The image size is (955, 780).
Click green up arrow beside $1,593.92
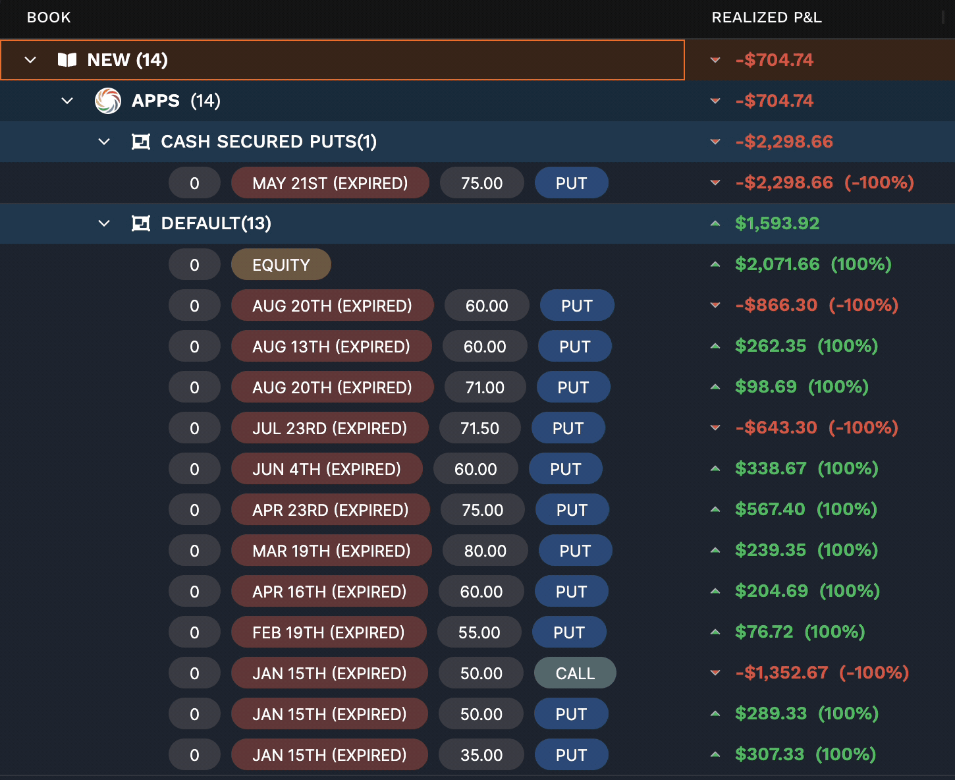715,223
